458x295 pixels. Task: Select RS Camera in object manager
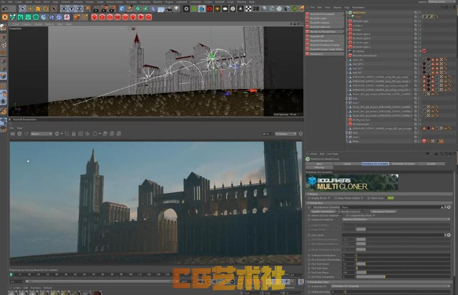(358, 51)
